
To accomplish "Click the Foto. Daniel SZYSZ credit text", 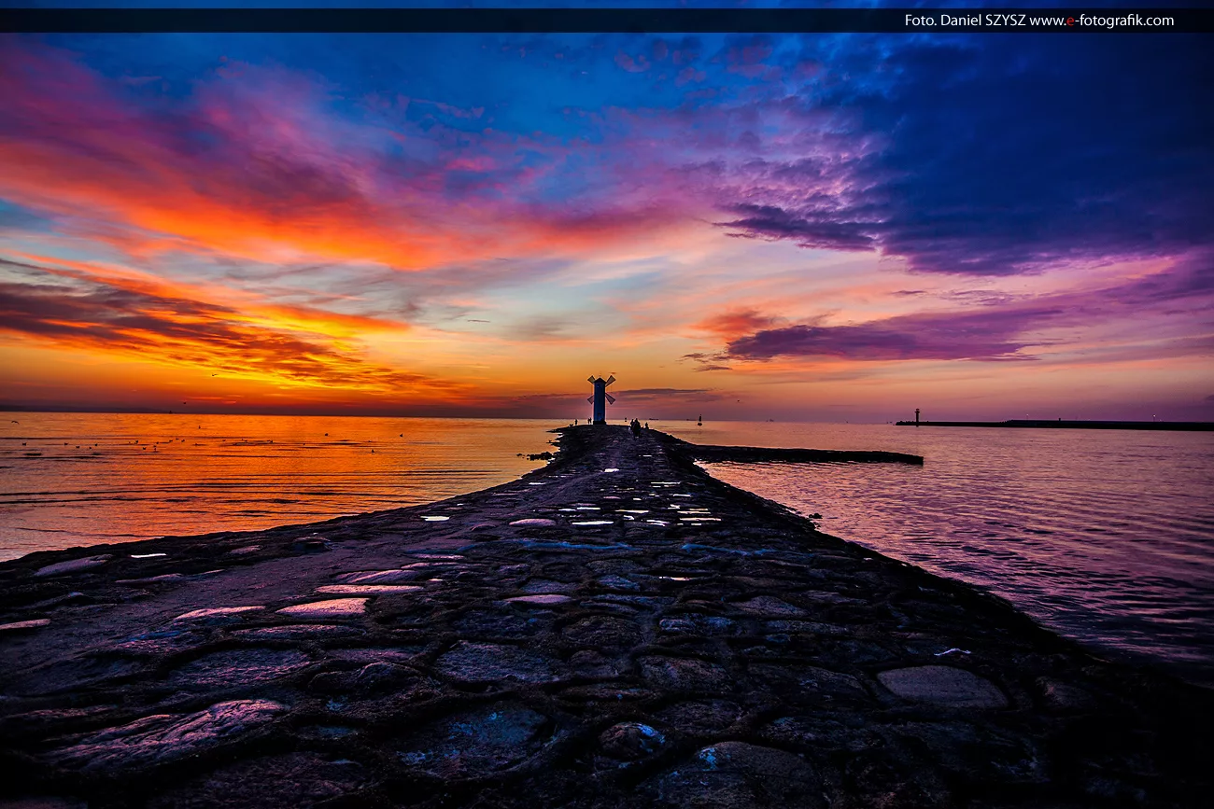I will coord(964,21).
